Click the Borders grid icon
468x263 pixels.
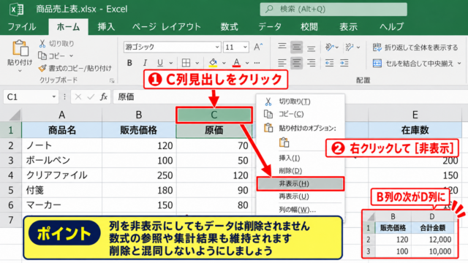(186, 63)
